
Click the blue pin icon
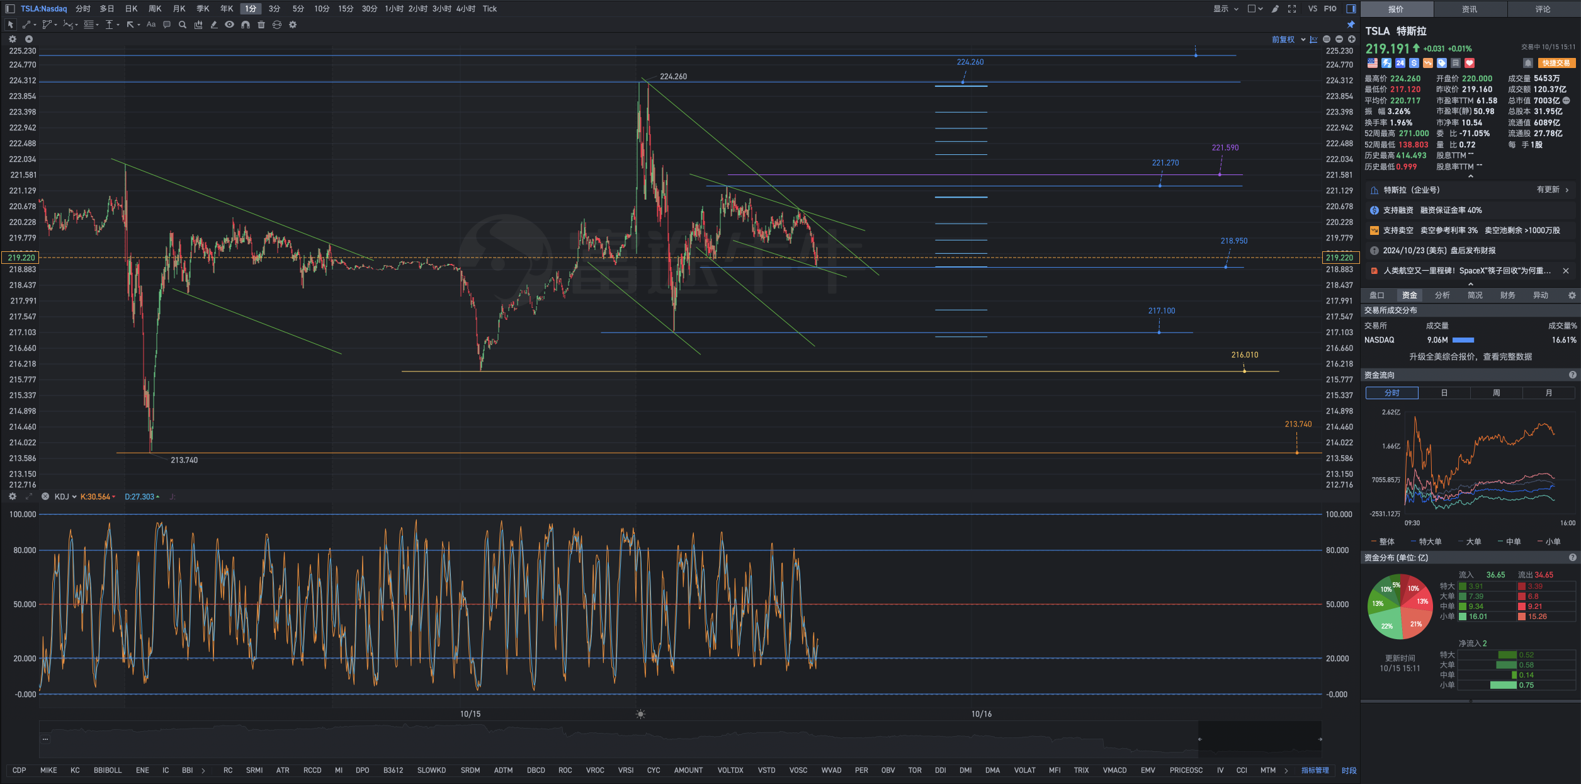[1351, 25]
